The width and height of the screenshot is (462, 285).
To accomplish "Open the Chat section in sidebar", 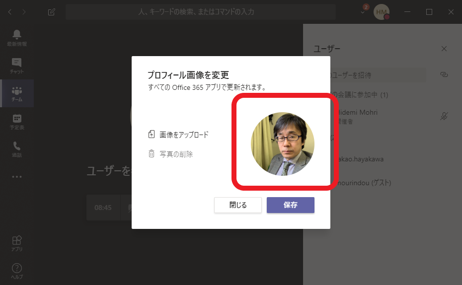I will point(17,65).
